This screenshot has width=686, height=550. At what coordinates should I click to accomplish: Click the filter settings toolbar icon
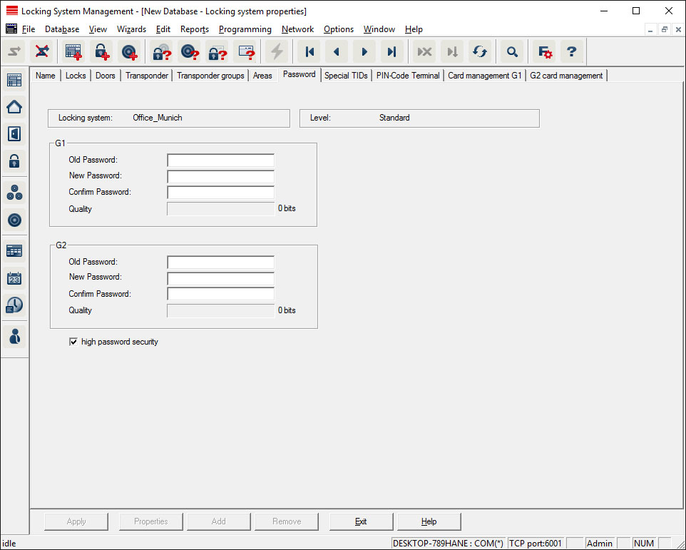545,52
